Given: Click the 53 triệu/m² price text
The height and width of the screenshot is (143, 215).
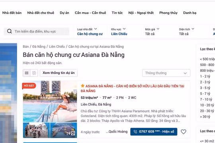Looking at the screenshot, I should pyautogui.click(x=89, y=98).
